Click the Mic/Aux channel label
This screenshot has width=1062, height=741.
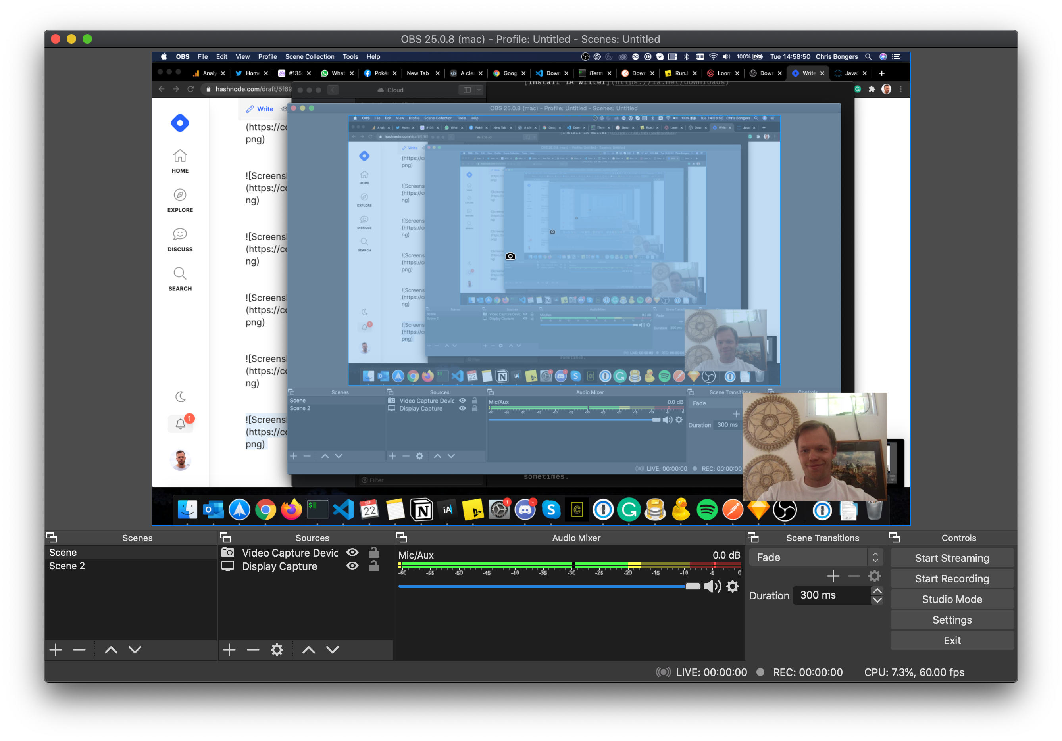416,555
